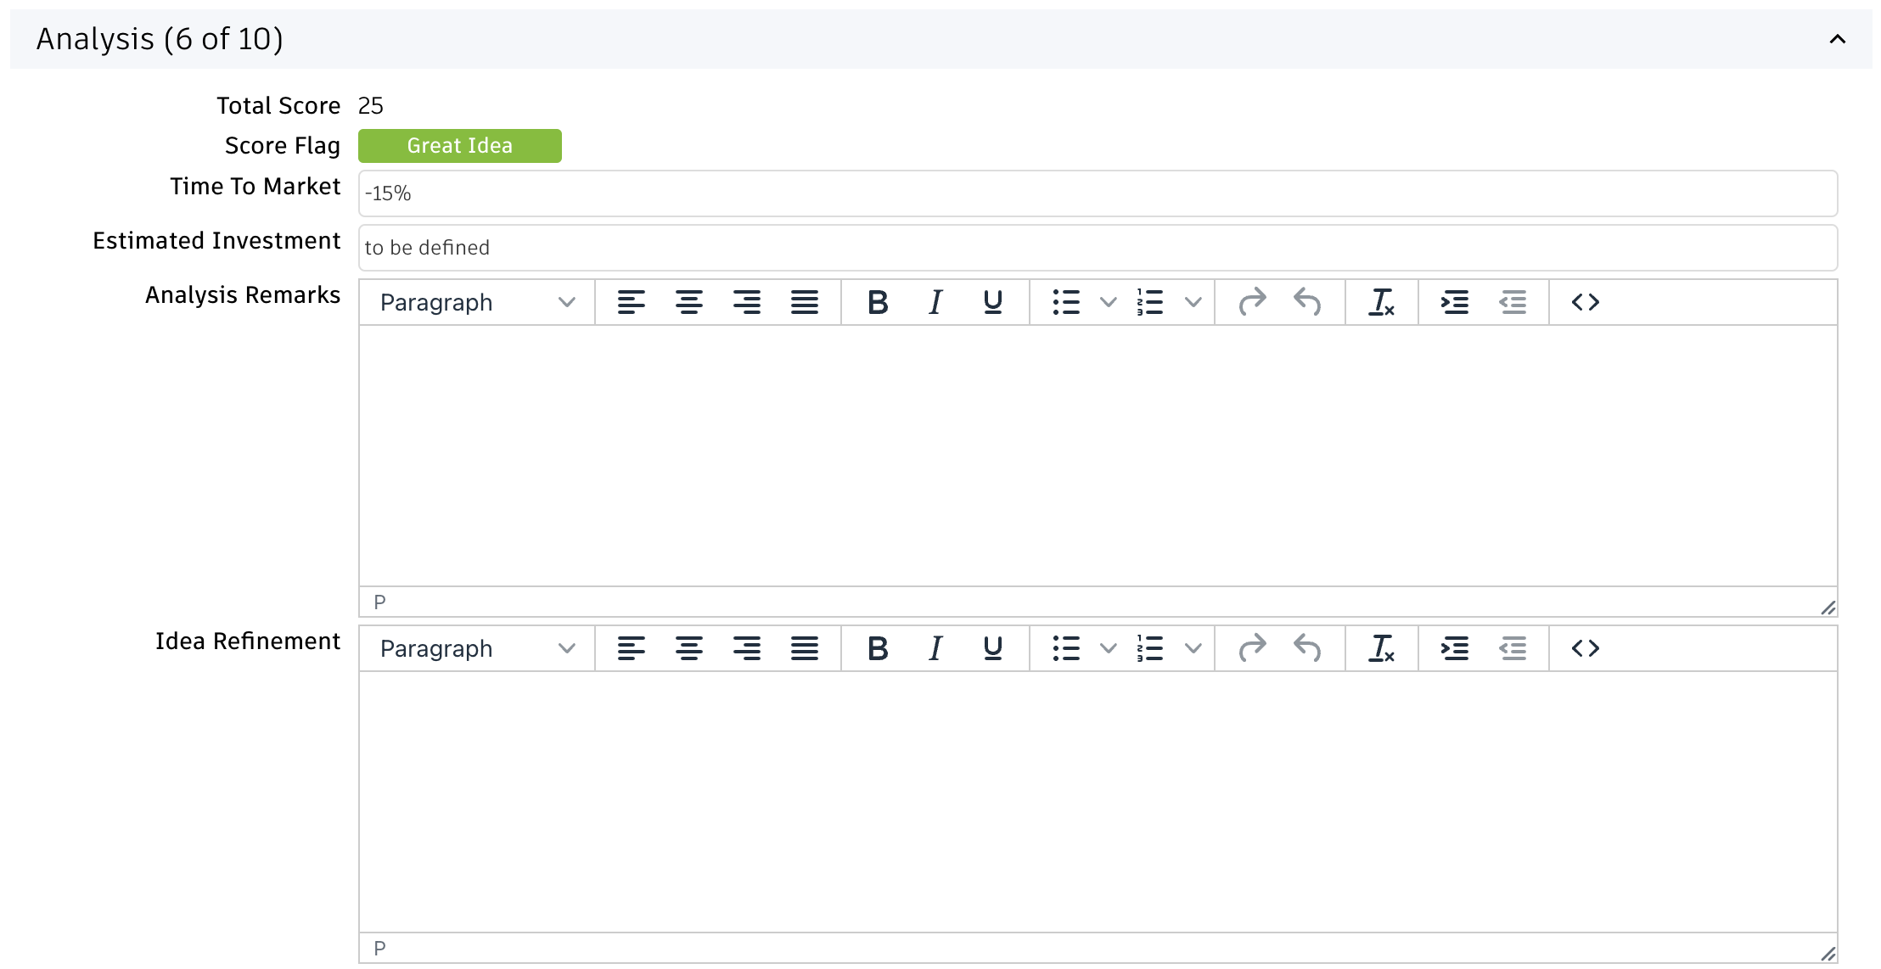Open Paragraph format dropdown in Analysis Remarks

477,302
